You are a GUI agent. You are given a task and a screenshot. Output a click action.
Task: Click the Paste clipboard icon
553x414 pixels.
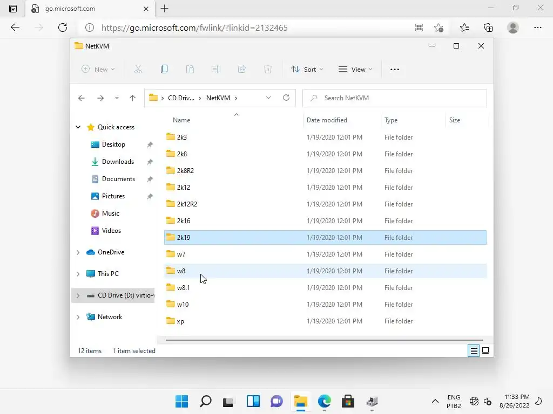pos(190,70)
